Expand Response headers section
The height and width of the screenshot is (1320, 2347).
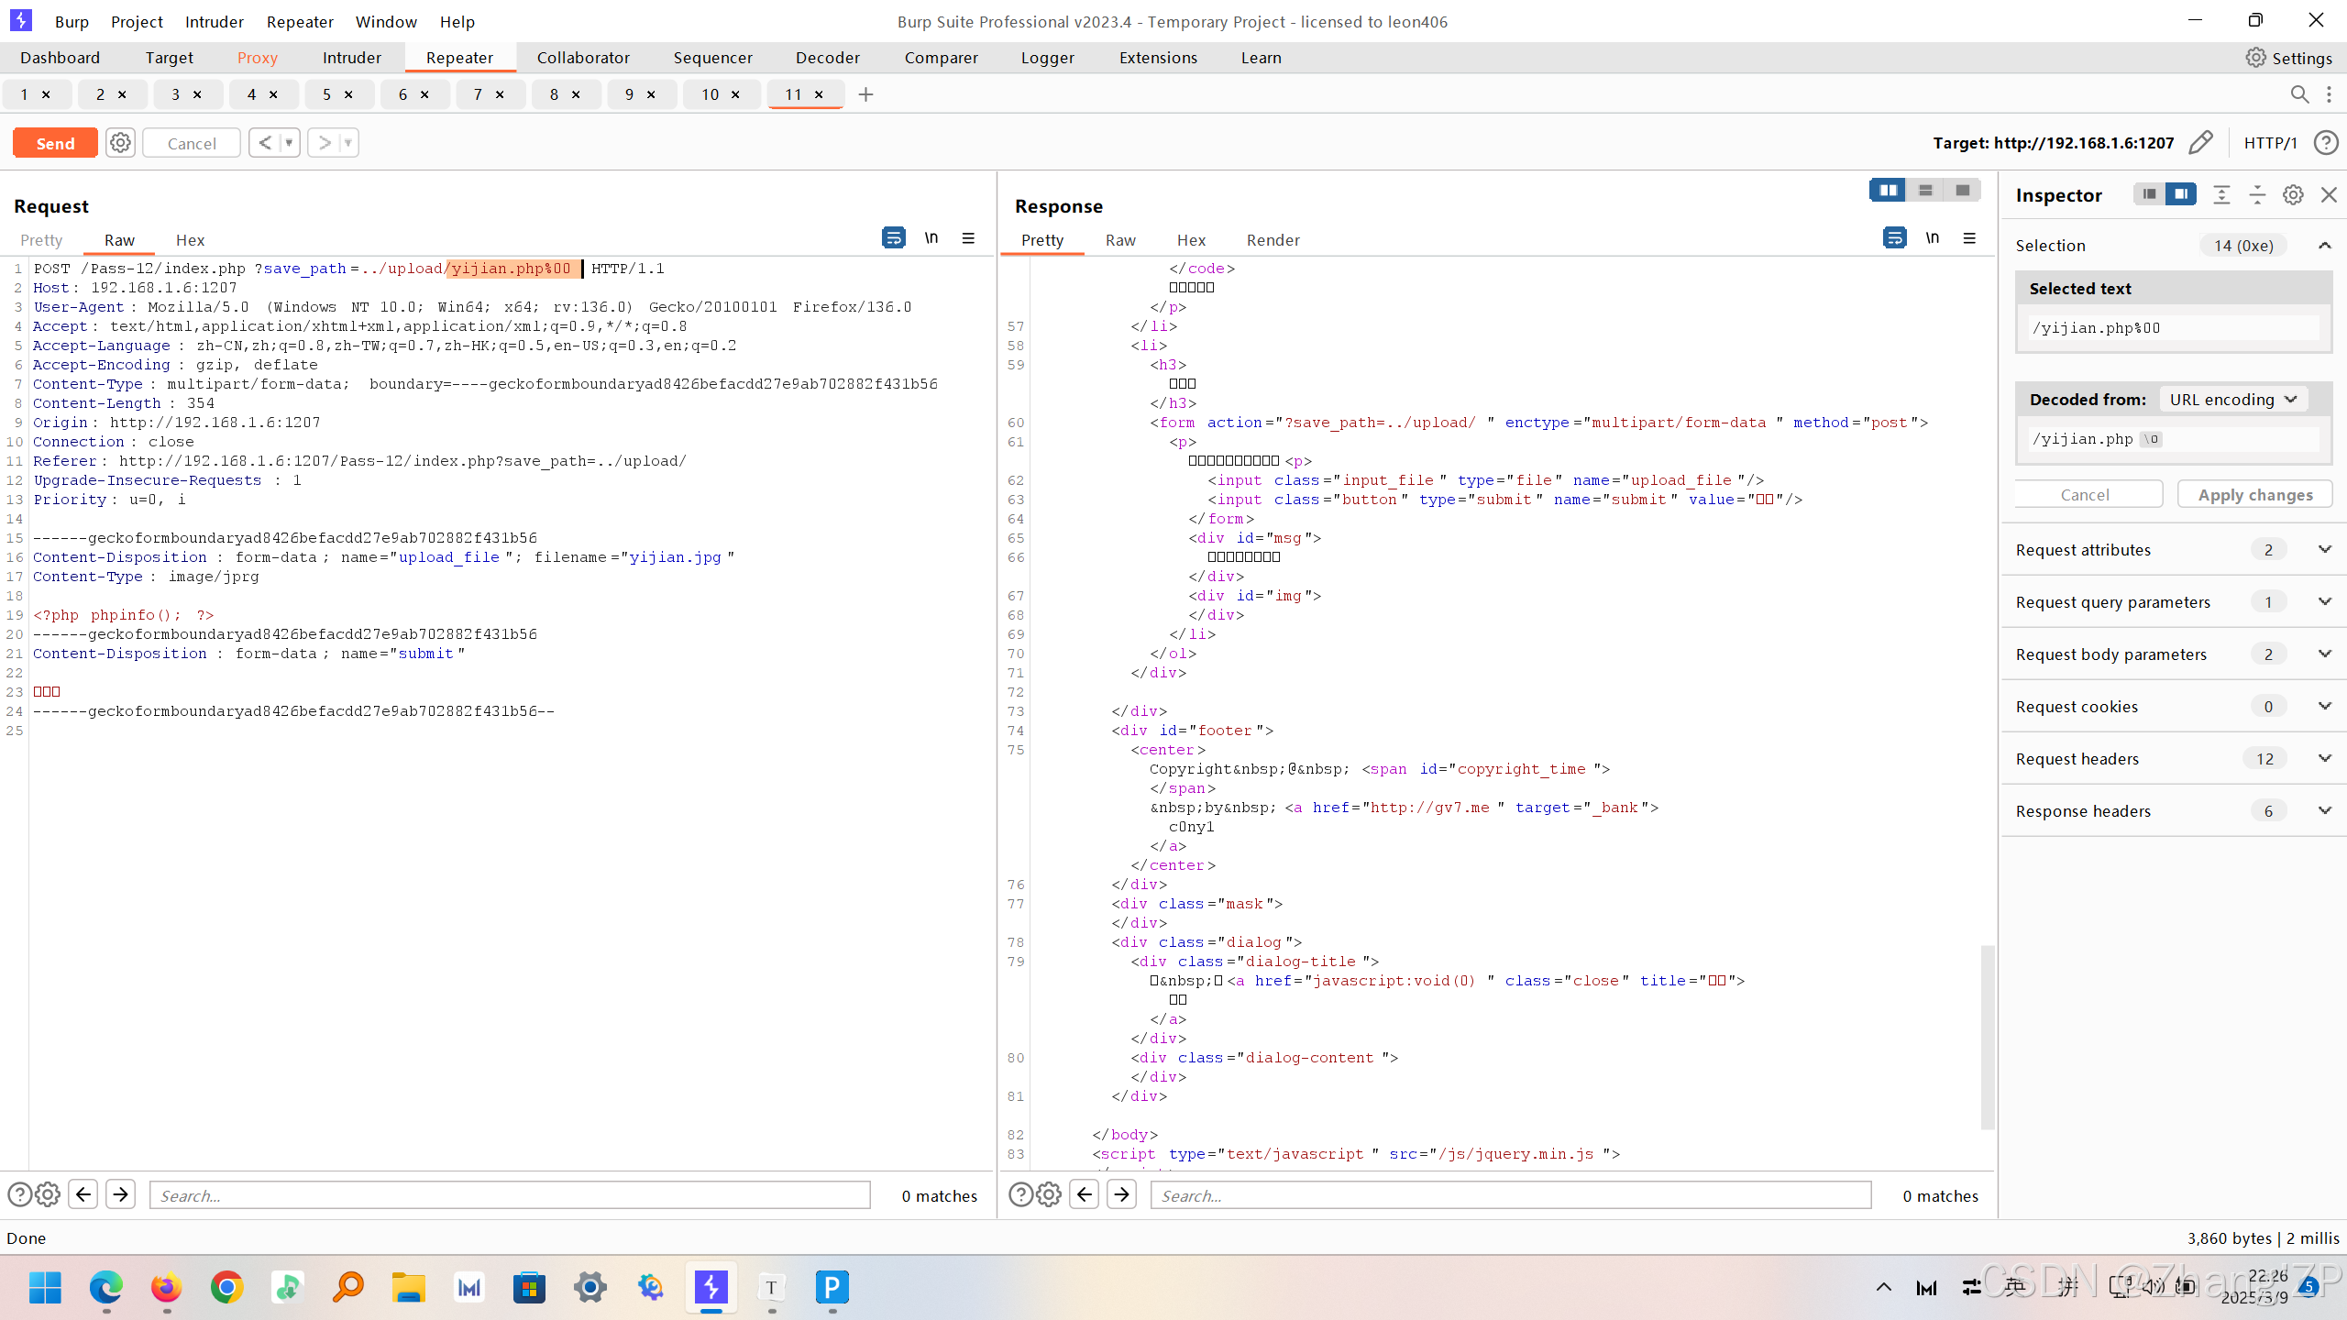(x=2325, y=810)
